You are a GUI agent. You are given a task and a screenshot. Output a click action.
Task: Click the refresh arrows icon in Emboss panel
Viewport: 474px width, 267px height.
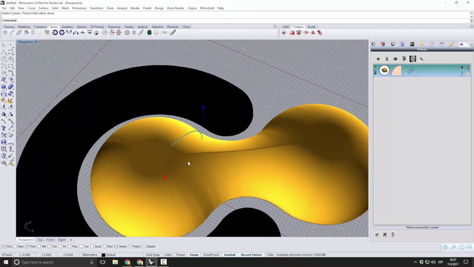tap(387, 59)
